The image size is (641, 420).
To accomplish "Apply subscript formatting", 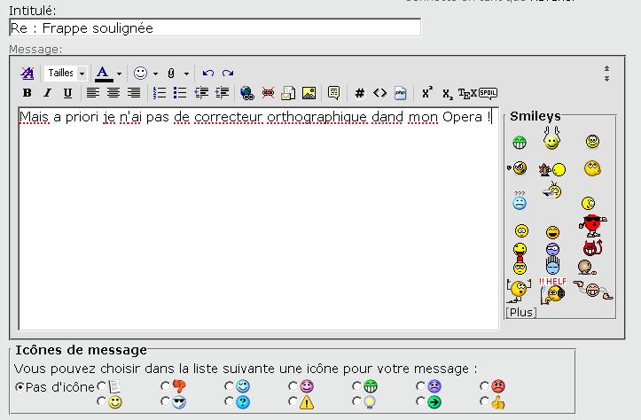I will pos(448,95).
